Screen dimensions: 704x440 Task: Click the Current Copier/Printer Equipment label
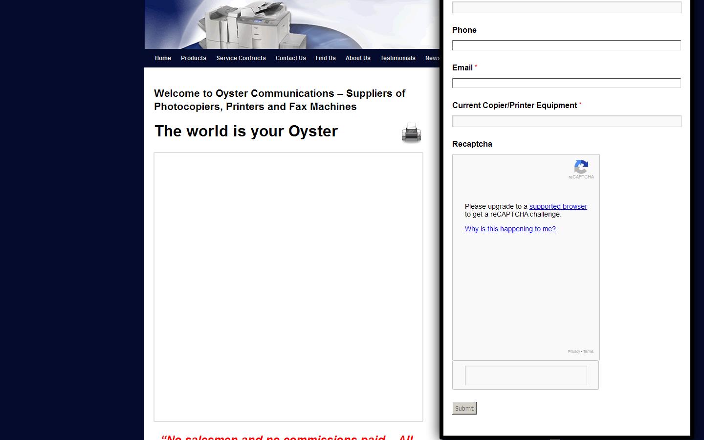point(514,106)
